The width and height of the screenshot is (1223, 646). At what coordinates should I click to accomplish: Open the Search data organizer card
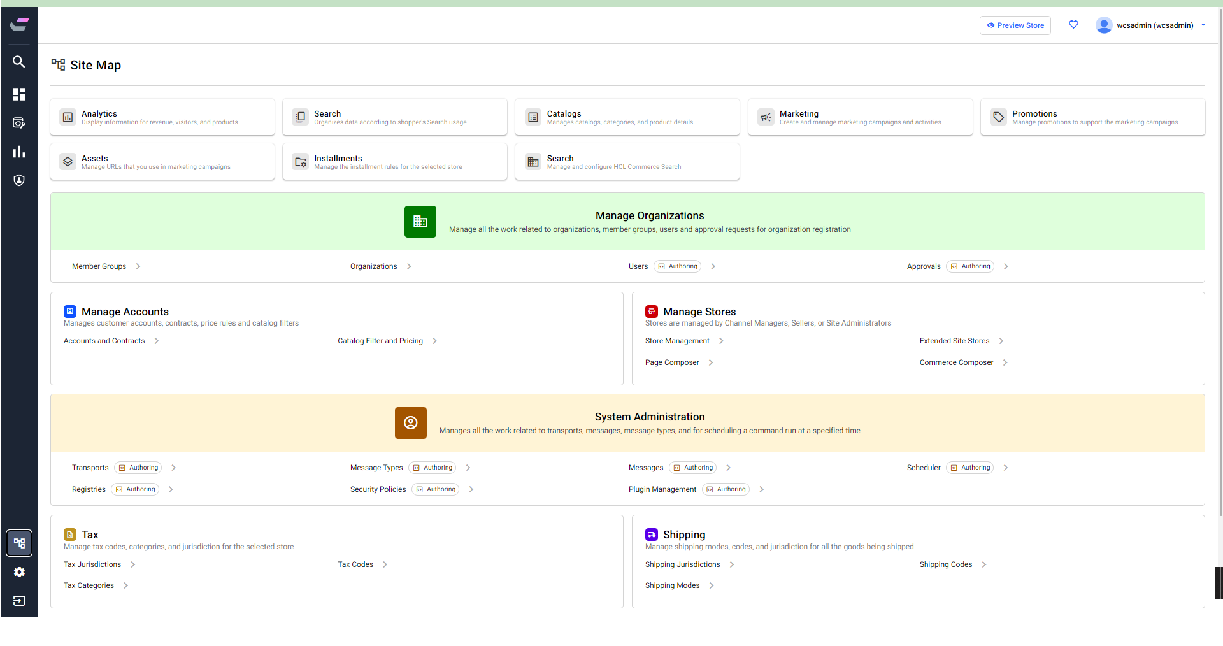[395, 117]
